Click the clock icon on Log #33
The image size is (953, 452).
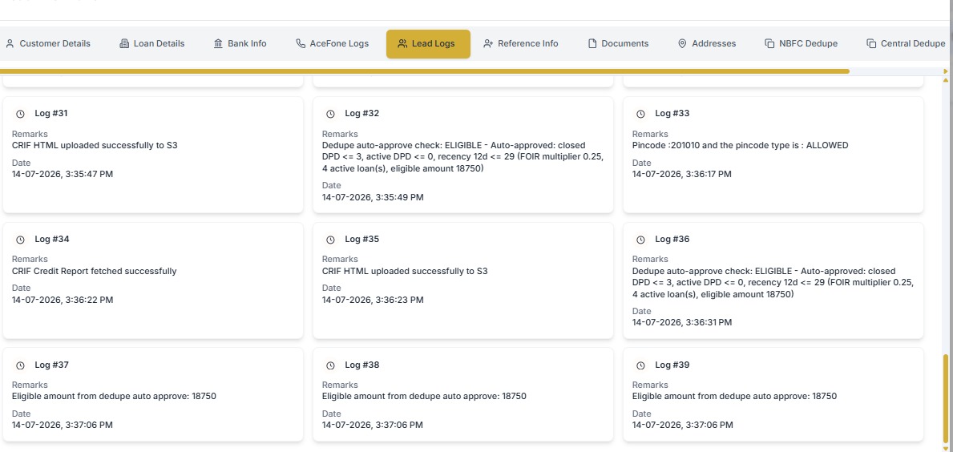[640, 115]
